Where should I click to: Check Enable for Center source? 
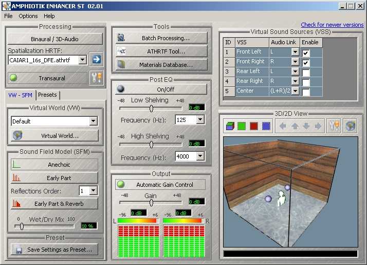[x=306, y=92]
